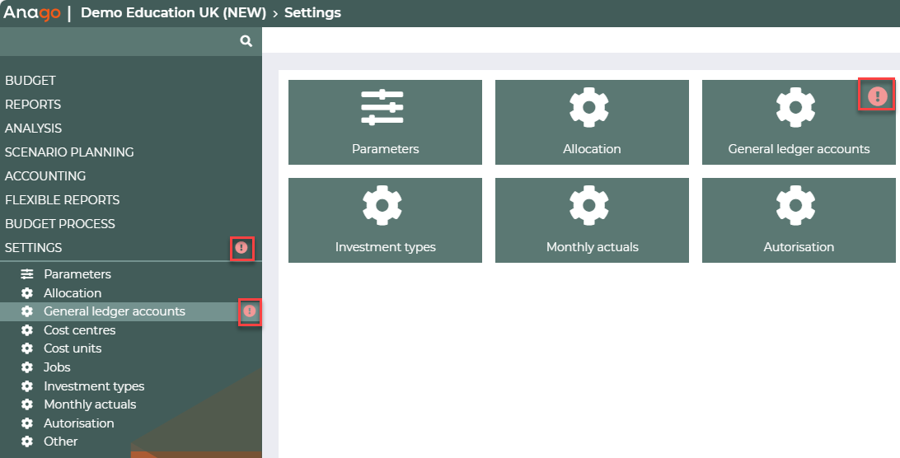
Task: Click the search magnifier icon in sidebar
Action: click(246, 41)
